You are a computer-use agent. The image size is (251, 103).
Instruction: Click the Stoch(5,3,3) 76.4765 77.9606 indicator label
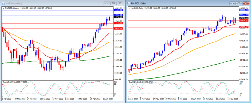(x=15, y=82)
